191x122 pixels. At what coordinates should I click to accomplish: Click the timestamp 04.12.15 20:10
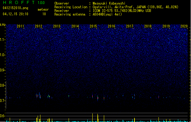15,14
